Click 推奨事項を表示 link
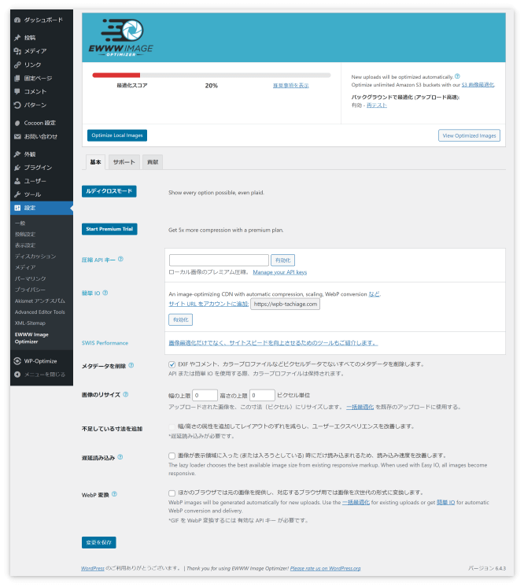The width and height of the screenshot is (524, 587). [291, 85]
